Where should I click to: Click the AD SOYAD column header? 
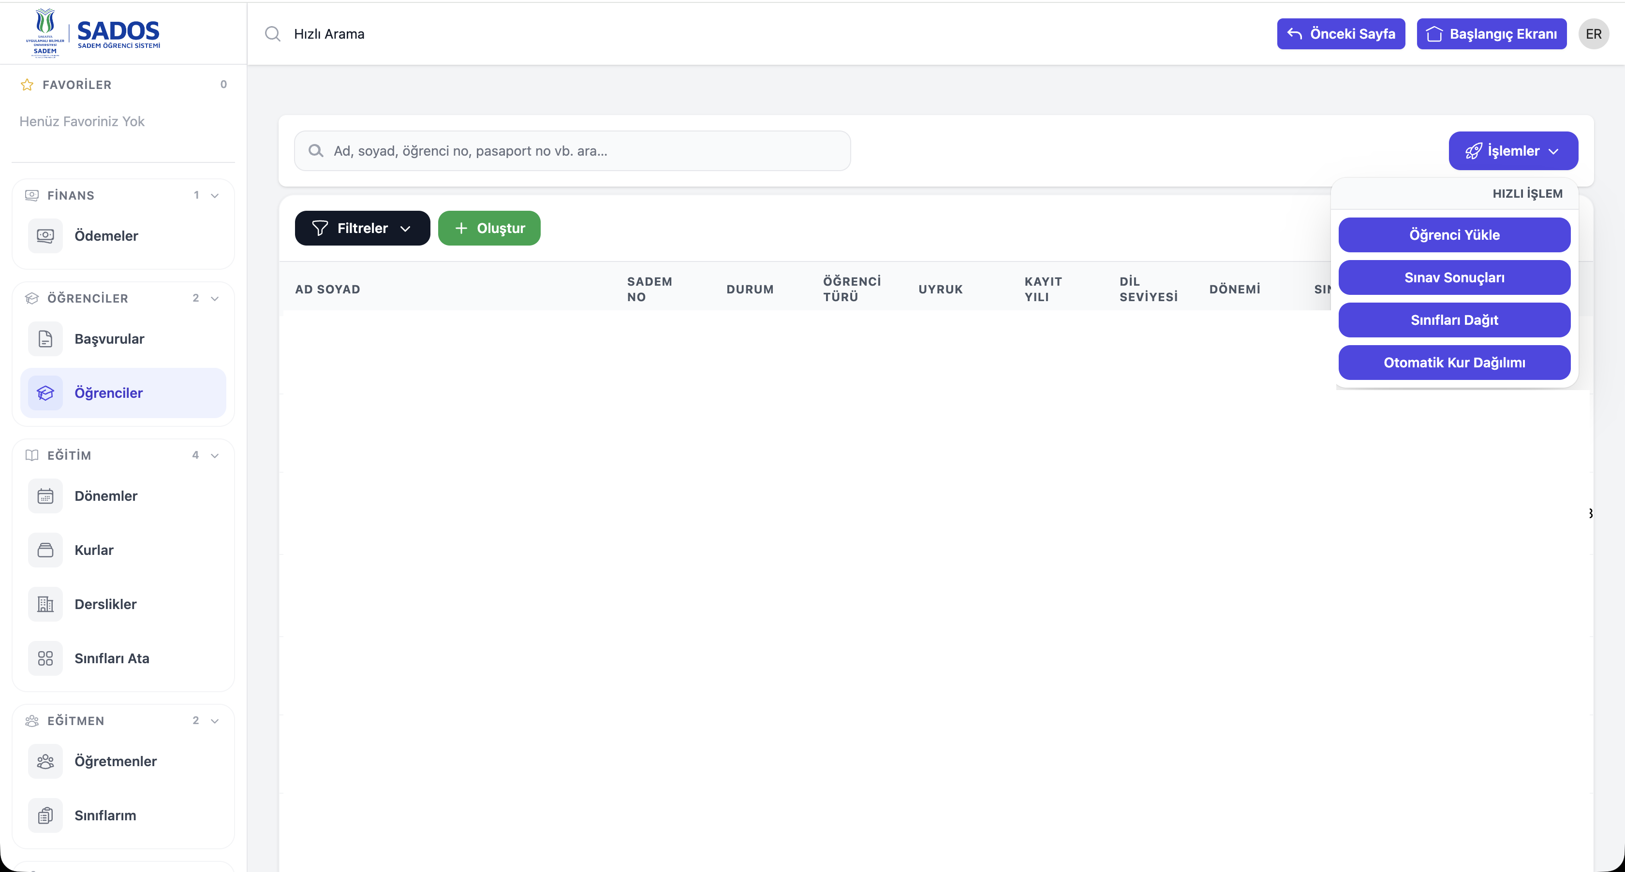point(327,290)
